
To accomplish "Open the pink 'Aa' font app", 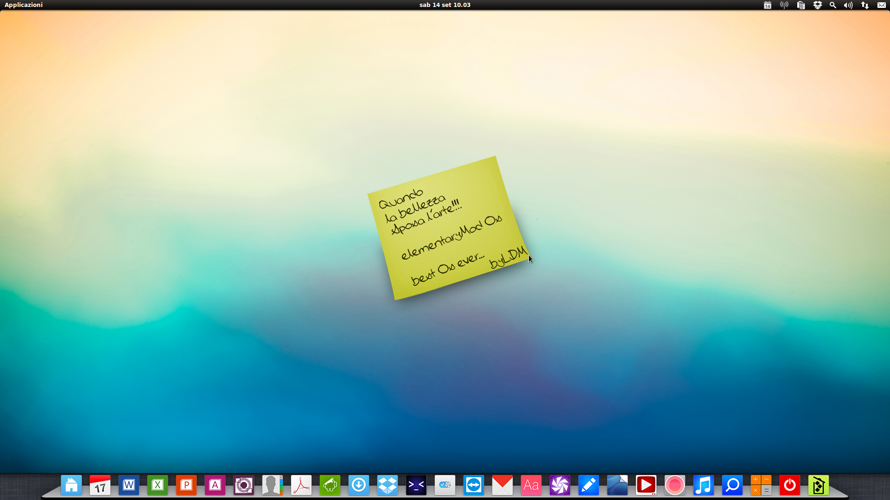I will tap(531, 485).
